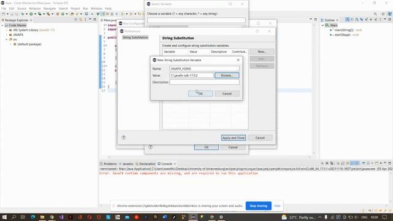Click Cancel in New String Substitution Variable dialog

pyautogui.click(x=227, y=93)
